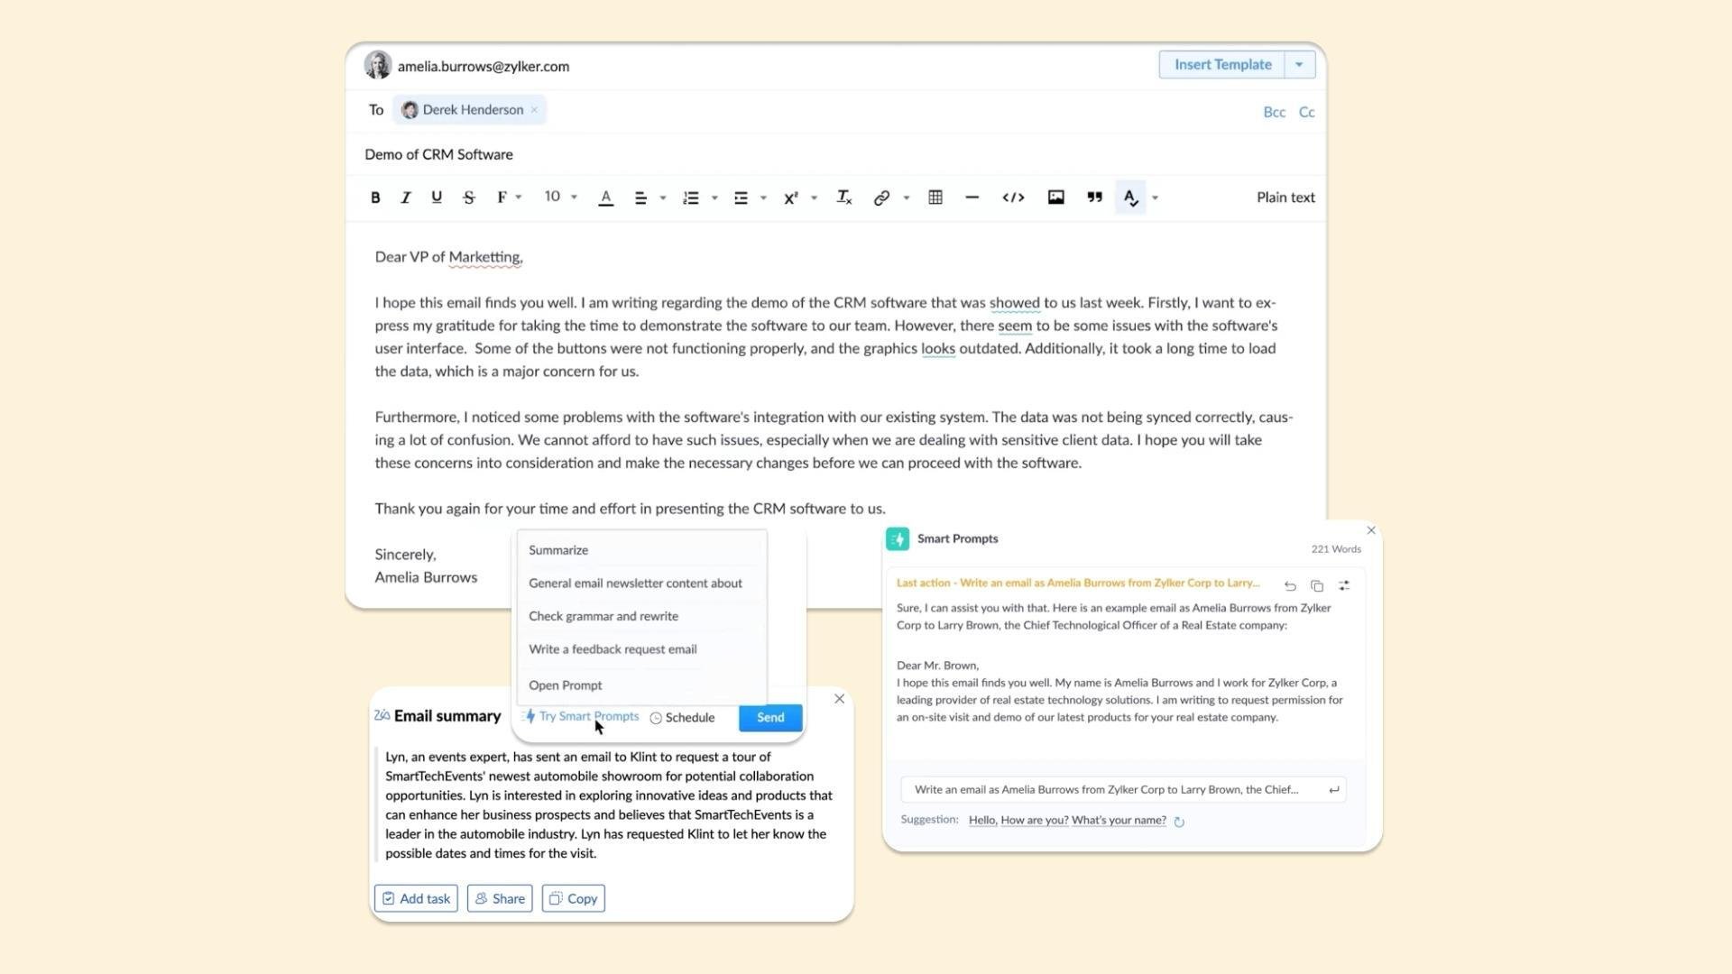Choose Summarize from the prompt menu
The width and height of the screenshot is (1732, 974).
(x=557, y=549)
